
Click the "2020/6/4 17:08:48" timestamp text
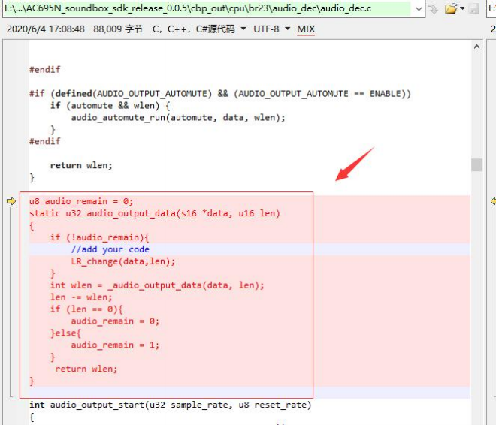(46, 29)
